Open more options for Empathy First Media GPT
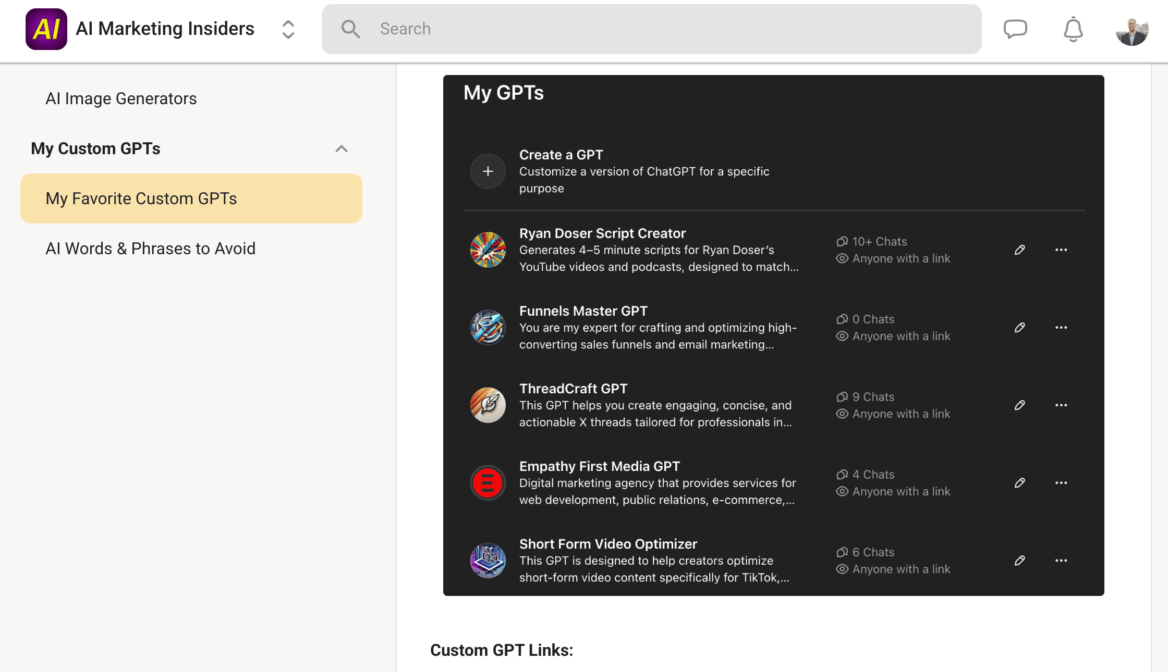Viewport: 1168px width, 672px height. (1061, 483)
